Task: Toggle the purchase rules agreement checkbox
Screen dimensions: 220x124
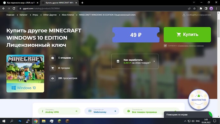Action: point(165,46)
